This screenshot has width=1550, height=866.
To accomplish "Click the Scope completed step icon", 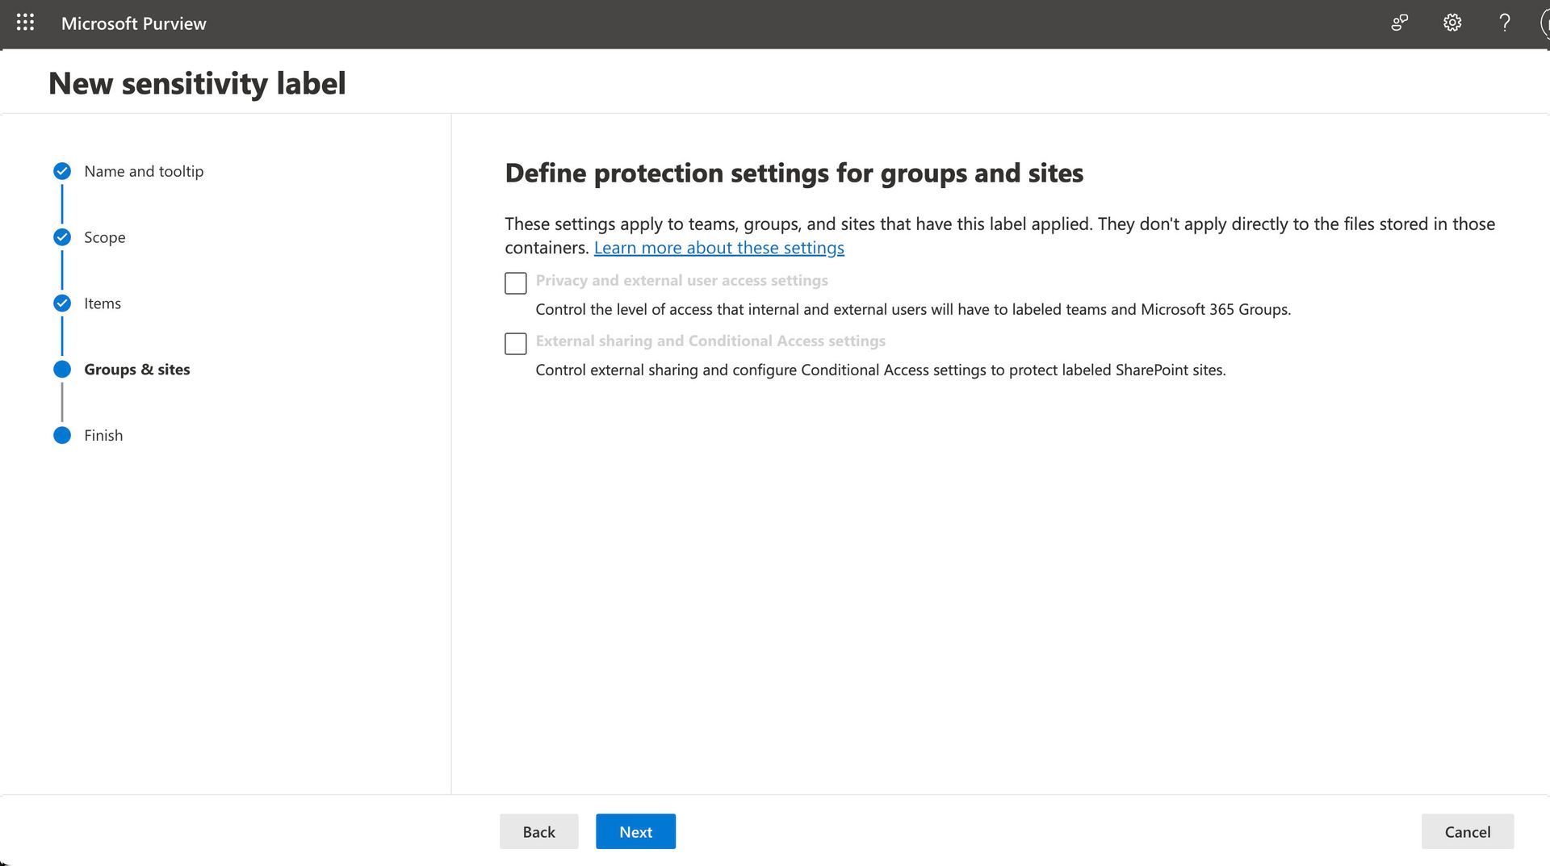I will 62,237.
